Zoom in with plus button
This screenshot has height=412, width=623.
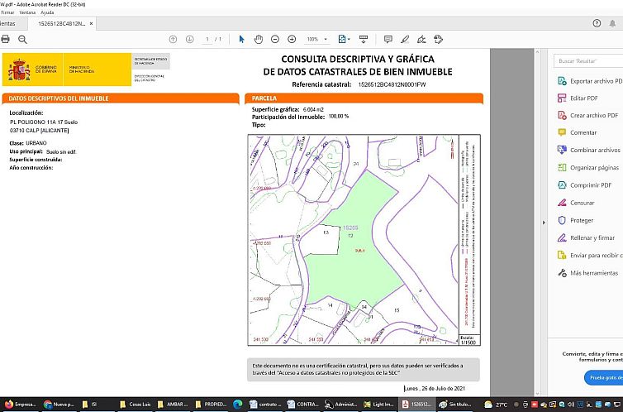(x=292, y=39)
